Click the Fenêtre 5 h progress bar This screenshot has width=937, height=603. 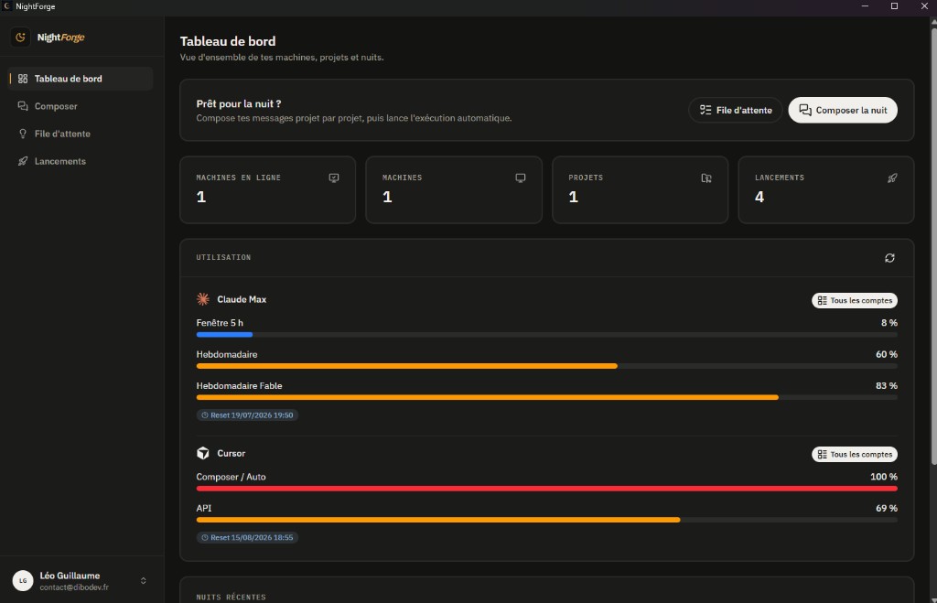click(547, 335)
